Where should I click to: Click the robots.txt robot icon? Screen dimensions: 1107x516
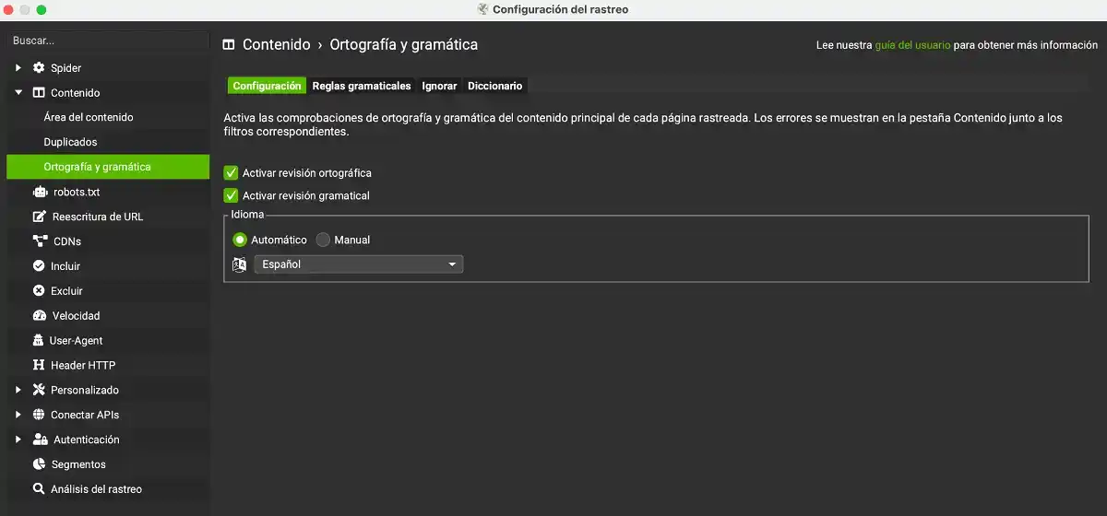(x=39, y=192)
